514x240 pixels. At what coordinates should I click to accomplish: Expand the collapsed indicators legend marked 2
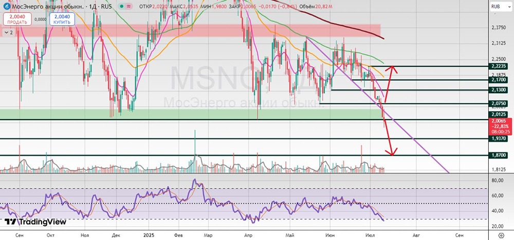click(x=9, y=32)
